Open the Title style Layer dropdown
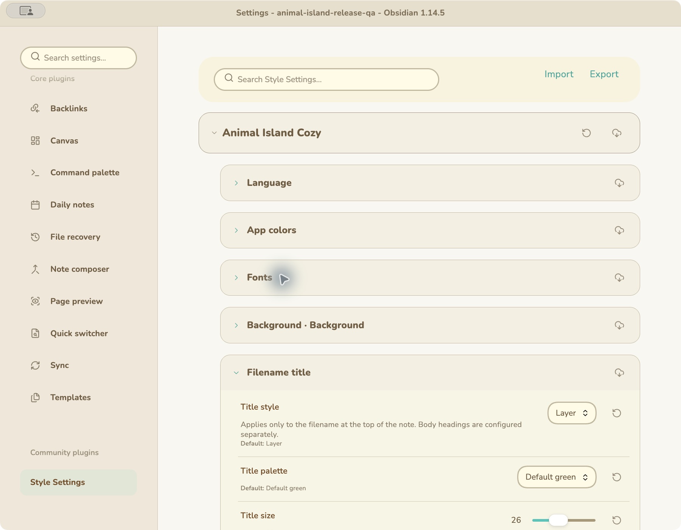 tap(572, 413)
